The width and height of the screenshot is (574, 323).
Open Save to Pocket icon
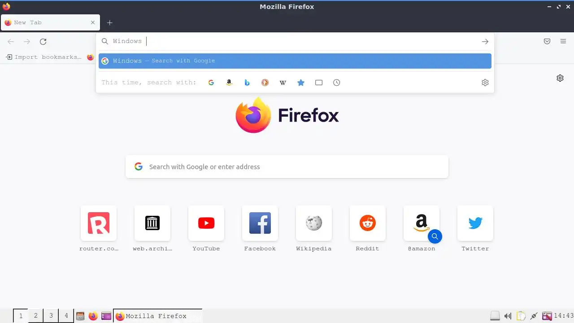(547, 41)
